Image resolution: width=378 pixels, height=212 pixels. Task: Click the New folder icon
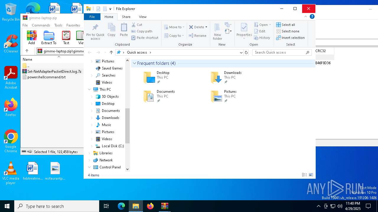pyautogui.click(x=217, y=28)
